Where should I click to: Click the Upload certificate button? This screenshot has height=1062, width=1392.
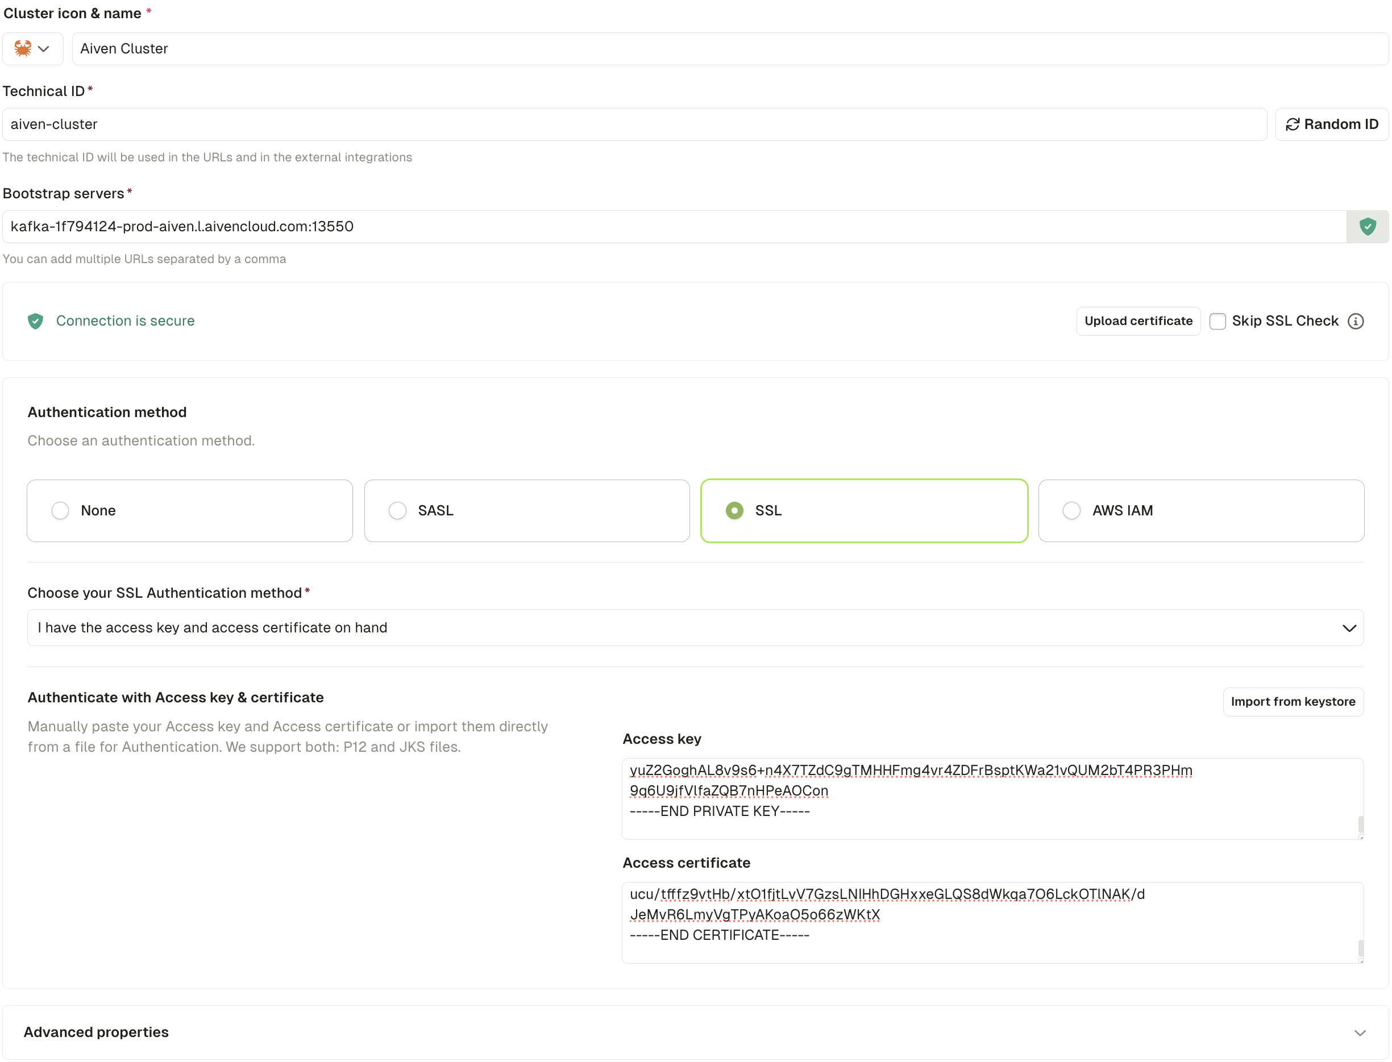point(1138,321)
